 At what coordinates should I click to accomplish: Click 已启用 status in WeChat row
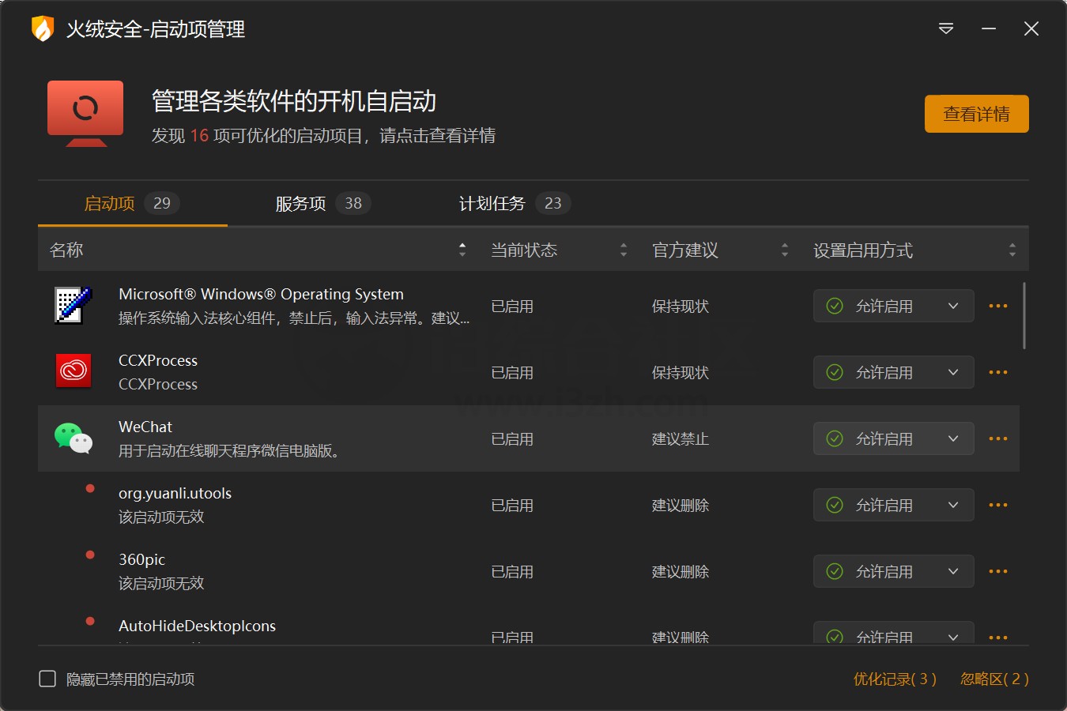point(512,438)
